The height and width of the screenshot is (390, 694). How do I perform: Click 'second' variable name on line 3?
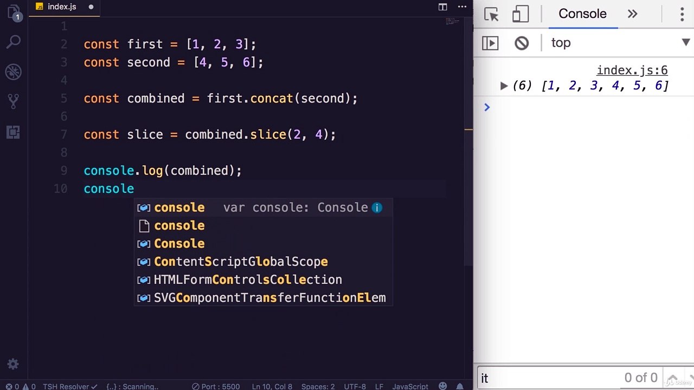click(x=149, y=62)
